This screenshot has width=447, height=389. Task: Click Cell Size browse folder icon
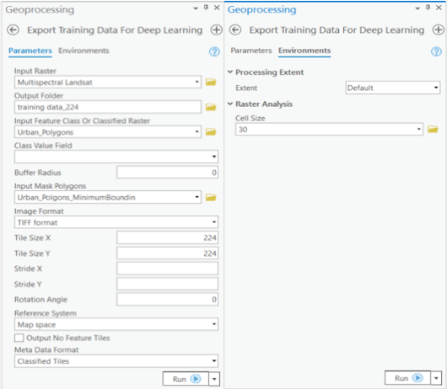(x=433, y=129)
